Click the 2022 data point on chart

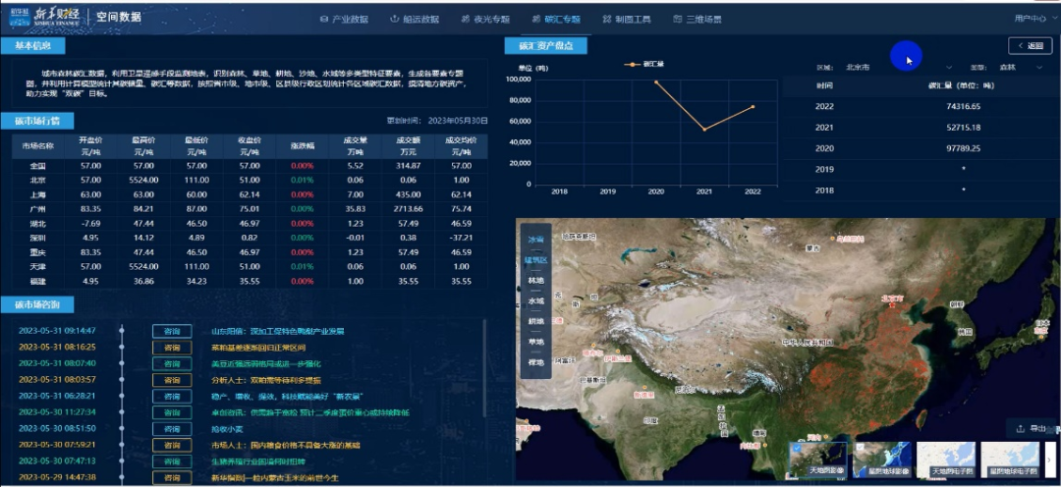pos(753,106)
